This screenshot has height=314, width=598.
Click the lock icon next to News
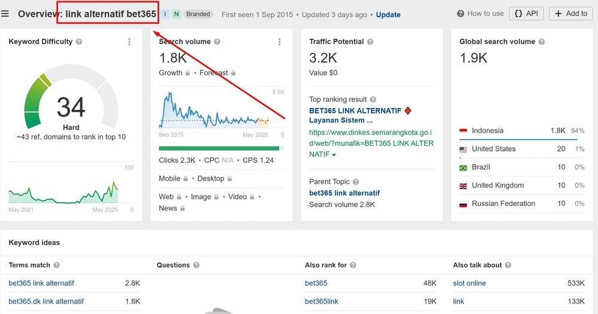(x=182, y=208)
